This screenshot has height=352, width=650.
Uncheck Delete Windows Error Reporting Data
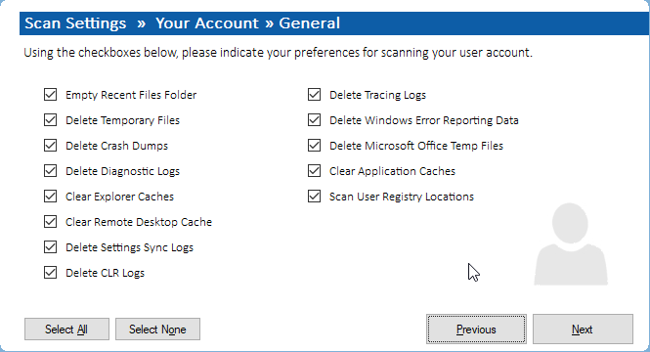click(x=314, y=120)
